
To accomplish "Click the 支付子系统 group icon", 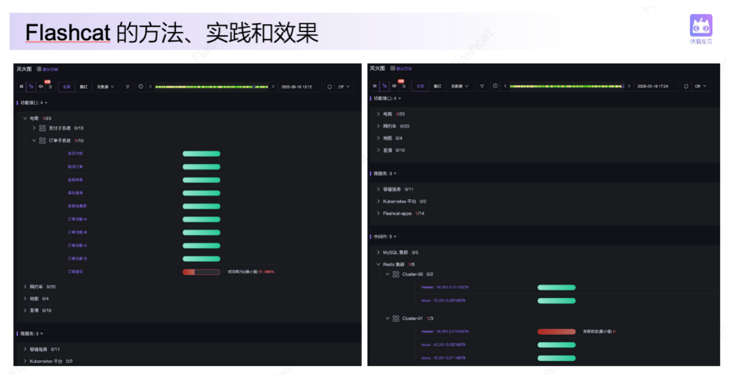I will [43, 128].
